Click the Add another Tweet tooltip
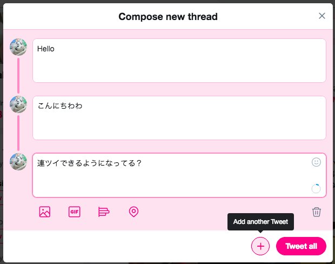The height and width of the screenshot is (264, 335). coord(260,222)
